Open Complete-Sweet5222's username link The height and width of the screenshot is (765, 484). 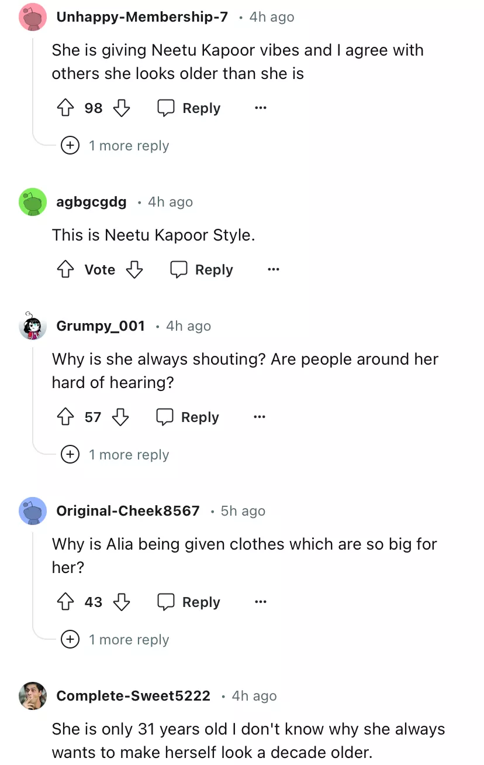[x=133, y=696]
